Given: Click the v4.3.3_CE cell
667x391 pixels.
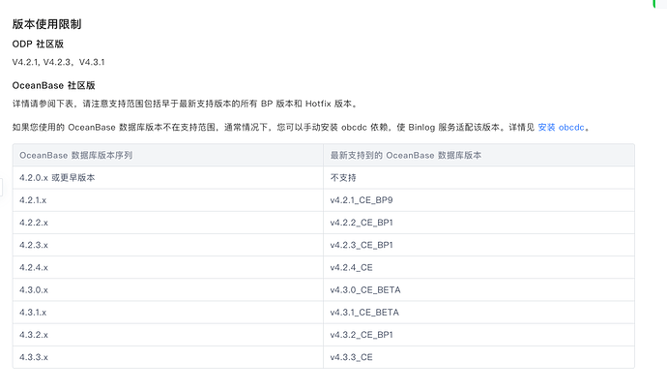Looking at the screenshot, I should (x=351, y=357).
